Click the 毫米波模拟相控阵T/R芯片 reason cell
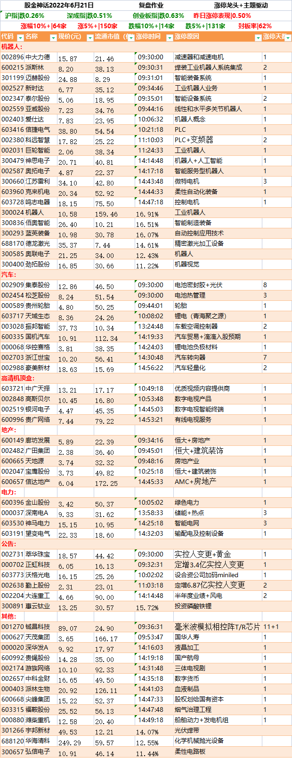 coord(218,627)
